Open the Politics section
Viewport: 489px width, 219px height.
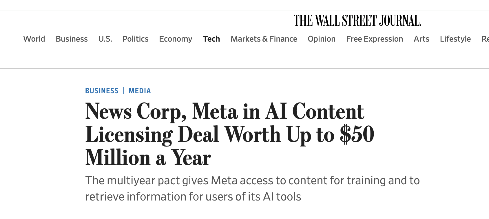tap(135, 39)
